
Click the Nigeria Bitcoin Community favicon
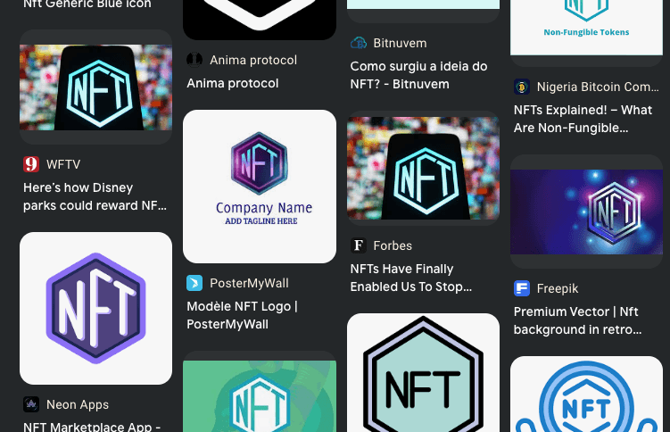click(x=522, y=87)
